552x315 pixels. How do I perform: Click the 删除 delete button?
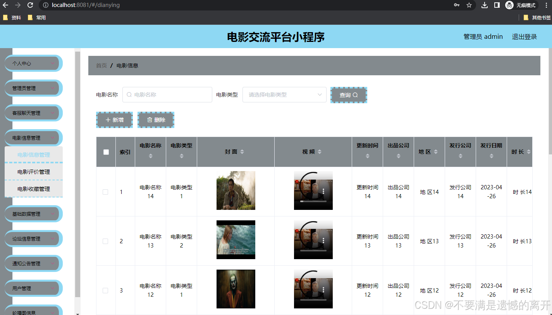click(x=156, y=120)
